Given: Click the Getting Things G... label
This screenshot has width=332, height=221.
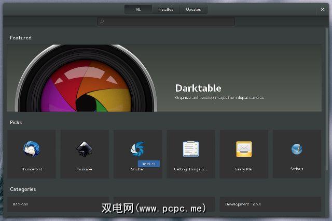Looking at the screenshot, I should (x=189, y=169).
